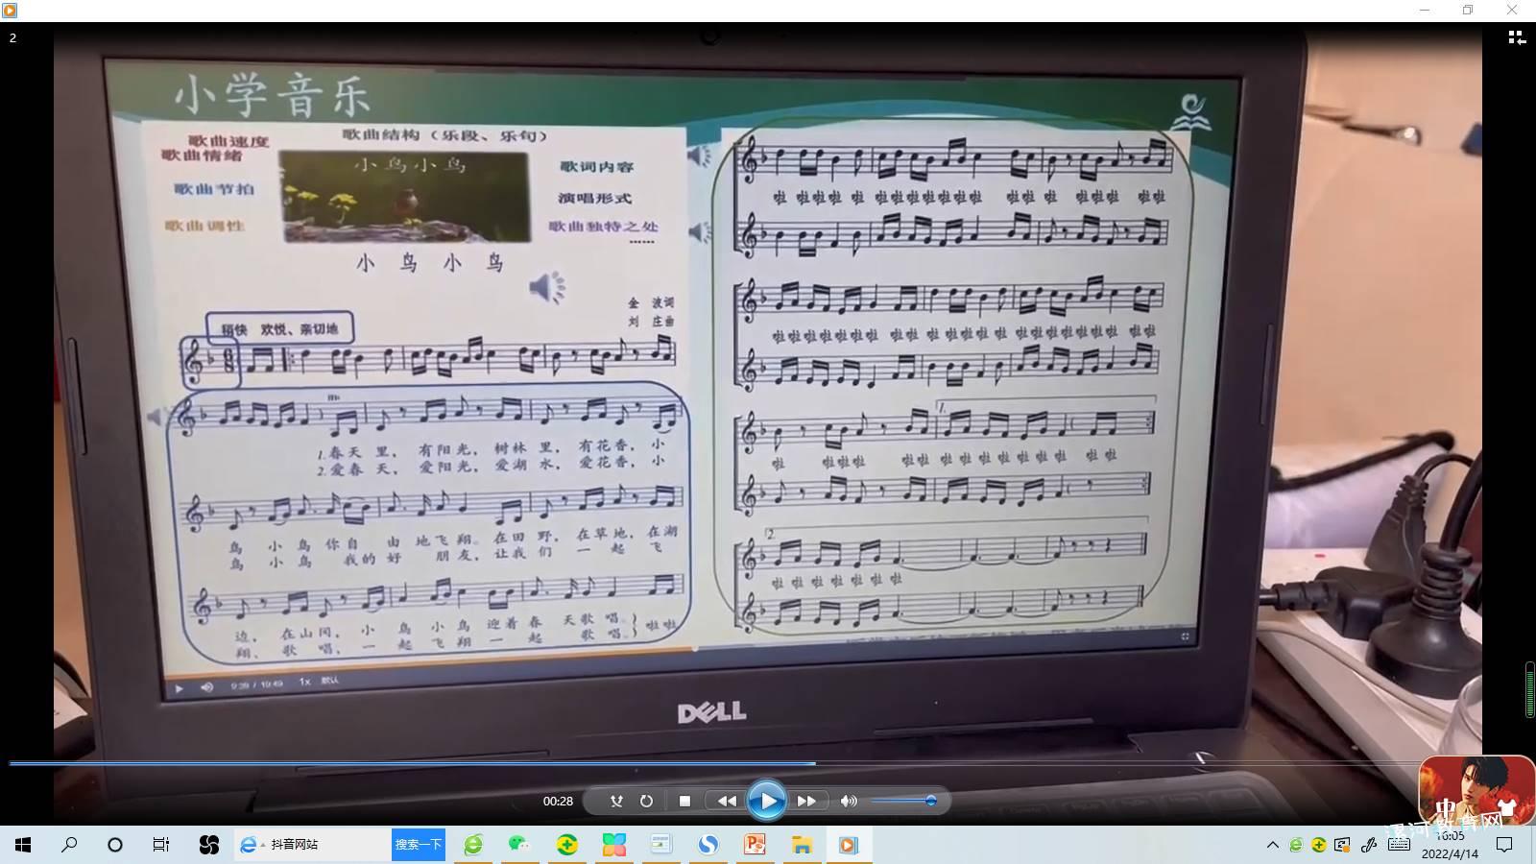Image resolution: width=1536 pixels, height=864 pixels.
Task: Adjust the volume slider handle
Action: pyautogui.click(x=930, y=801)
